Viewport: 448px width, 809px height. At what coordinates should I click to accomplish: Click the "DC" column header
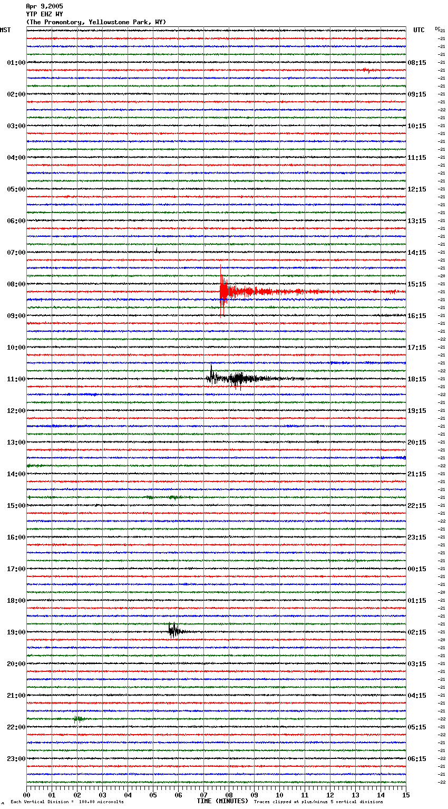pos(437,28)
